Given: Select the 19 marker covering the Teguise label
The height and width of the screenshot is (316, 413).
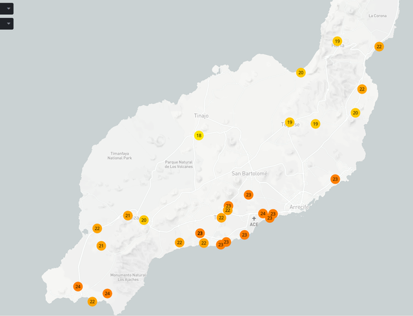Looking at the screenshot, I should point(290,122).
